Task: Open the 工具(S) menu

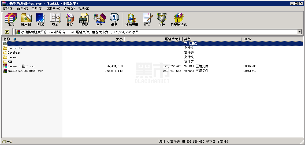Action: click(37, 9)
